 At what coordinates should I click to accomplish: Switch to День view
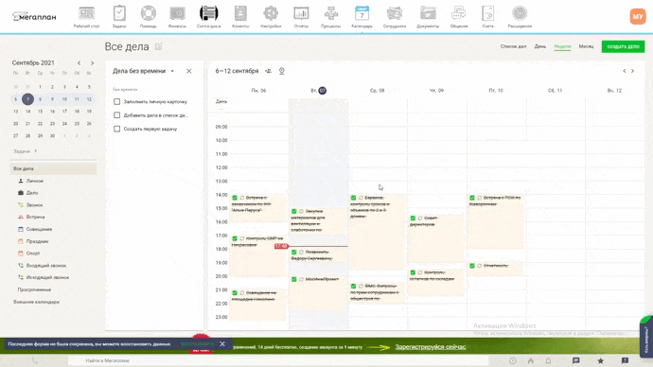tap(540, 46)
